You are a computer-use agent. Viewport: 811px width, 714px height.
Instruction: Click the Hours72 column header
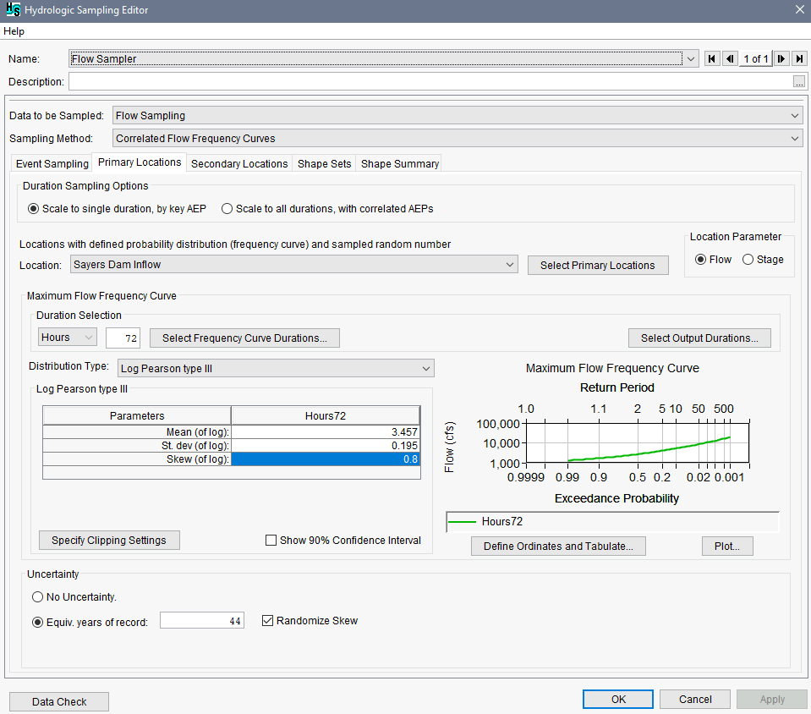pos(326,415)
